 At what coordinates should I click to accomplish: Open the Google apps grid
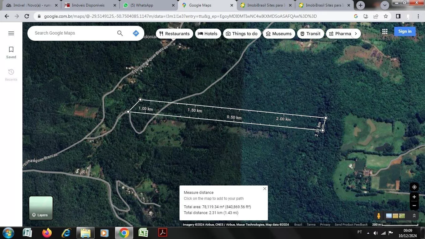pyautogui.click(x=385, y=31)
